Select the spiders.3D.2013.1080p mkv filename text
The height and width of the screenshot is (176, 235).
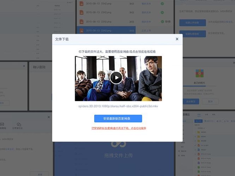point(118,106)
